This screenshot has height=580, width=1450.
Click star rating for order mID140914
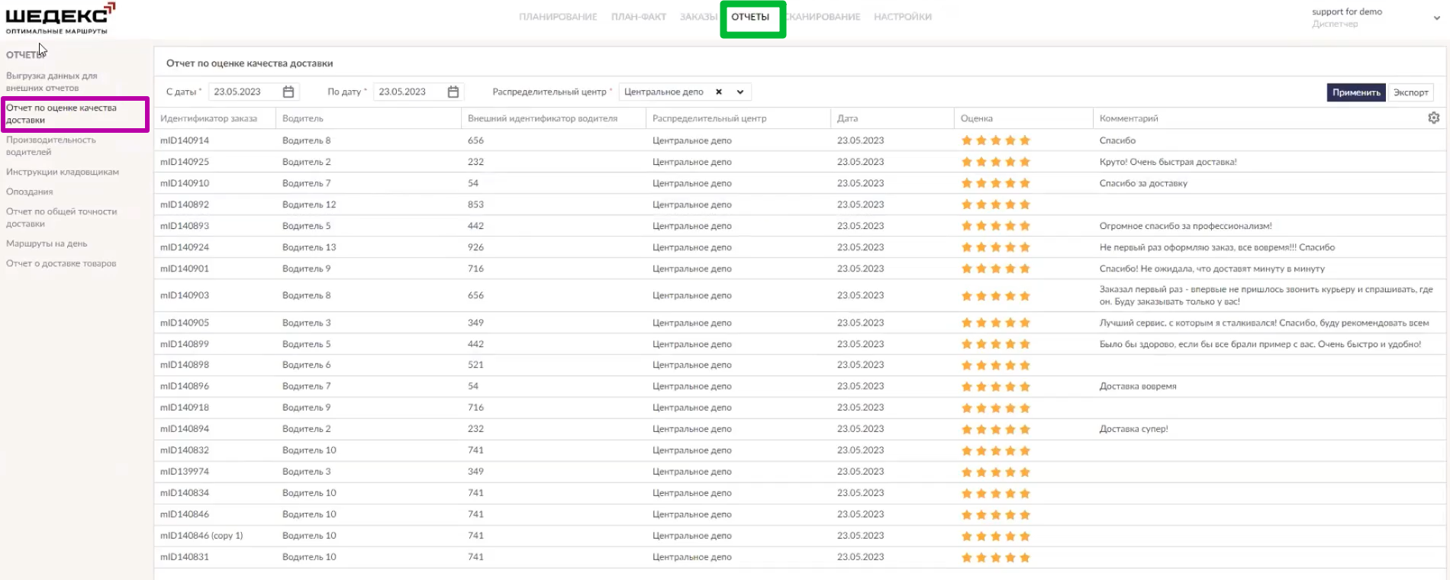(x=995, y=140)
